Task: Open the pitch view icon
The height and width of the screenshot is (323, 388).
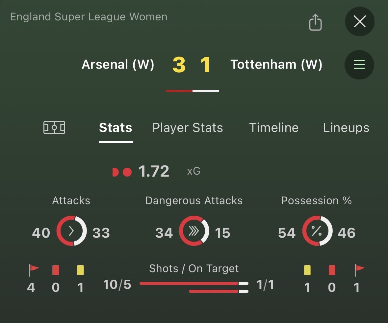Action: pos(54,128)
